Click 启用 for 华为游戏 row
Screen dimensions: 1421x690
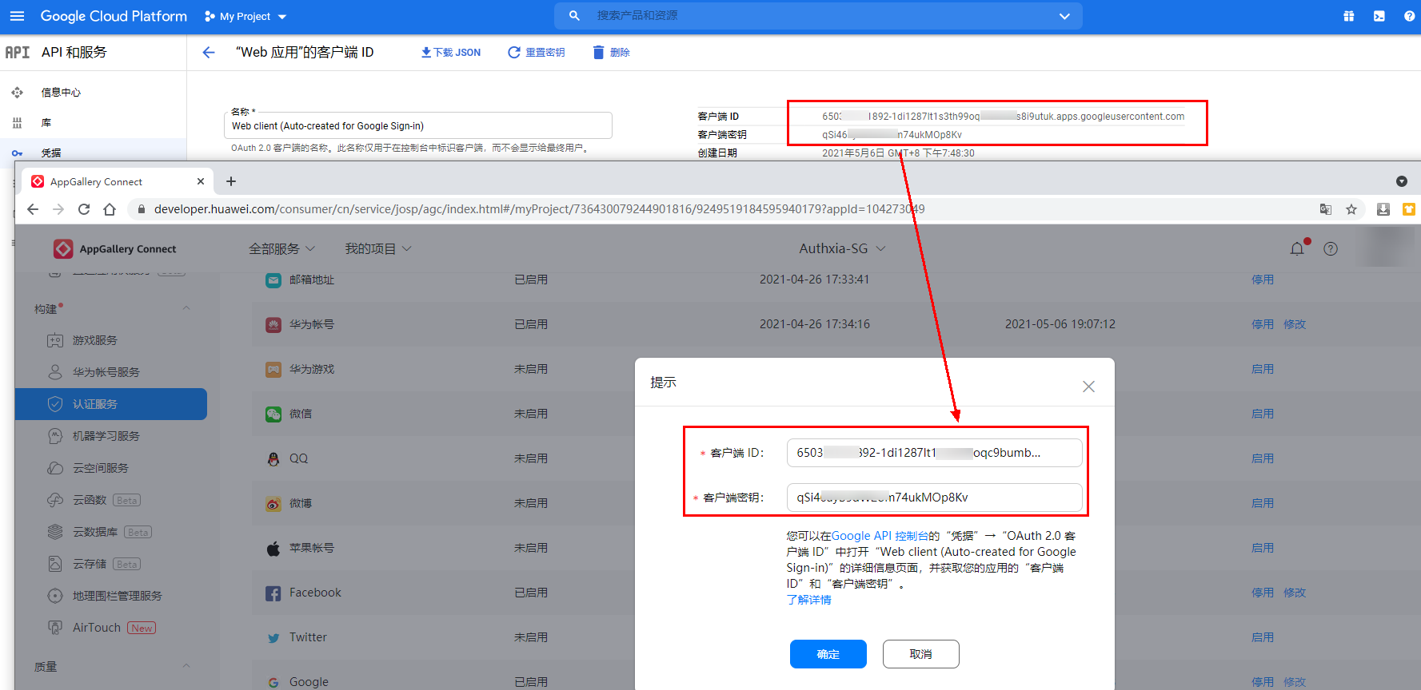tap(1263, 369)
